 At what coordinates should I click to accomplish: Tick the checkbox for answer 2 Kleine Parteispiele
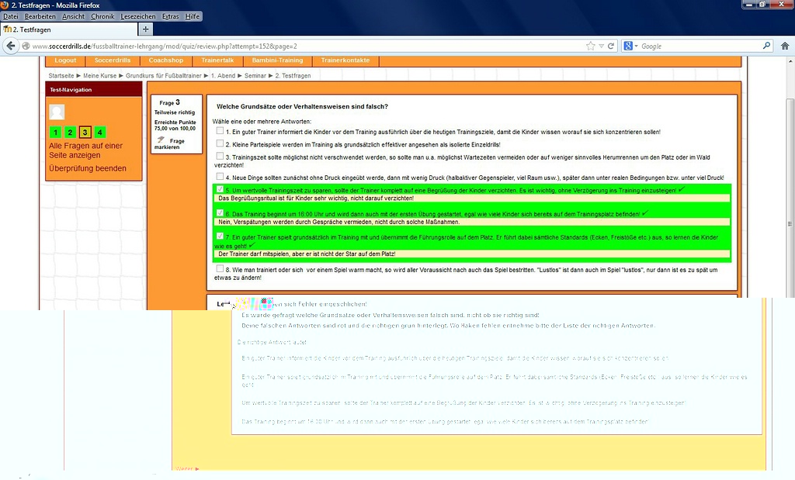tap(220, 143)
